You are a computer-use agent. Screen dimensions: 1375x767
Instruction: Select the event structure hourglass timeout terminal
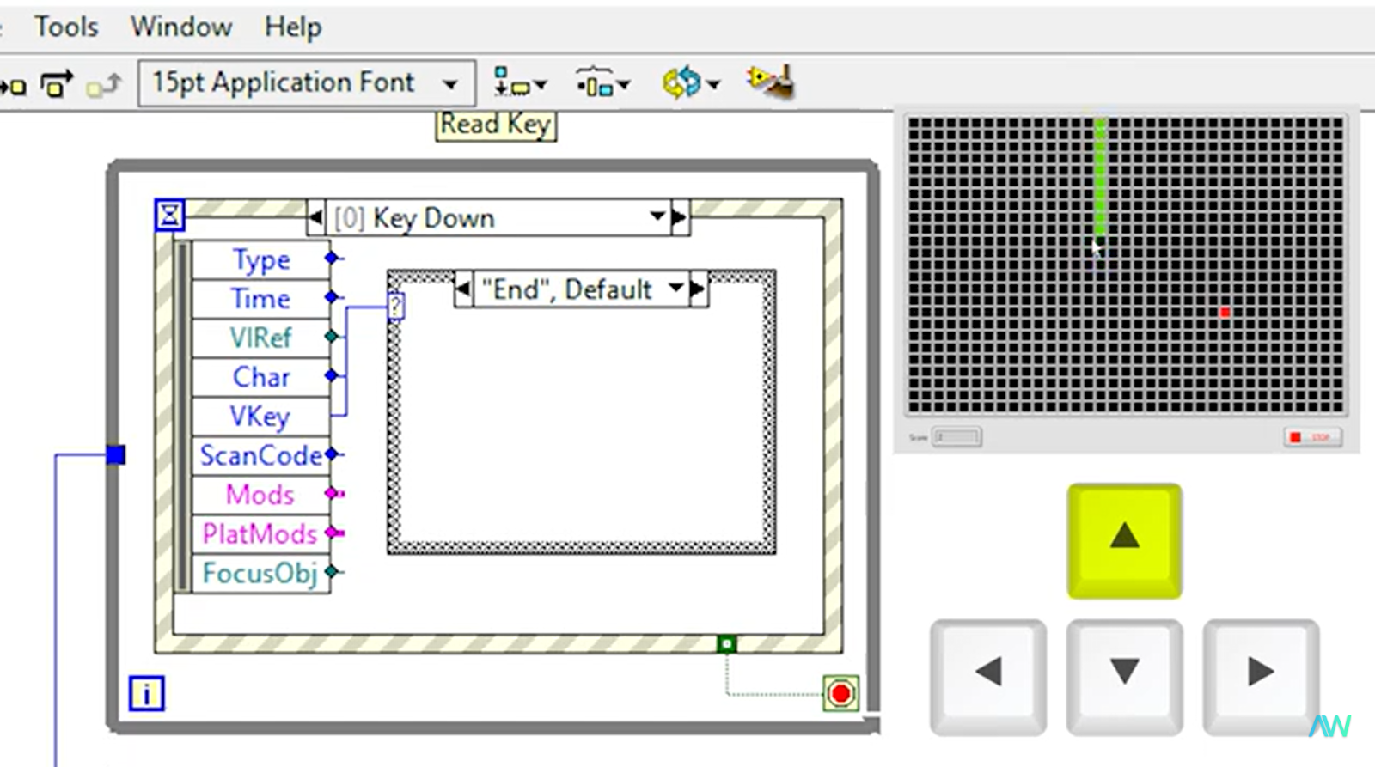pyautogui.click(x=170, y=215)
